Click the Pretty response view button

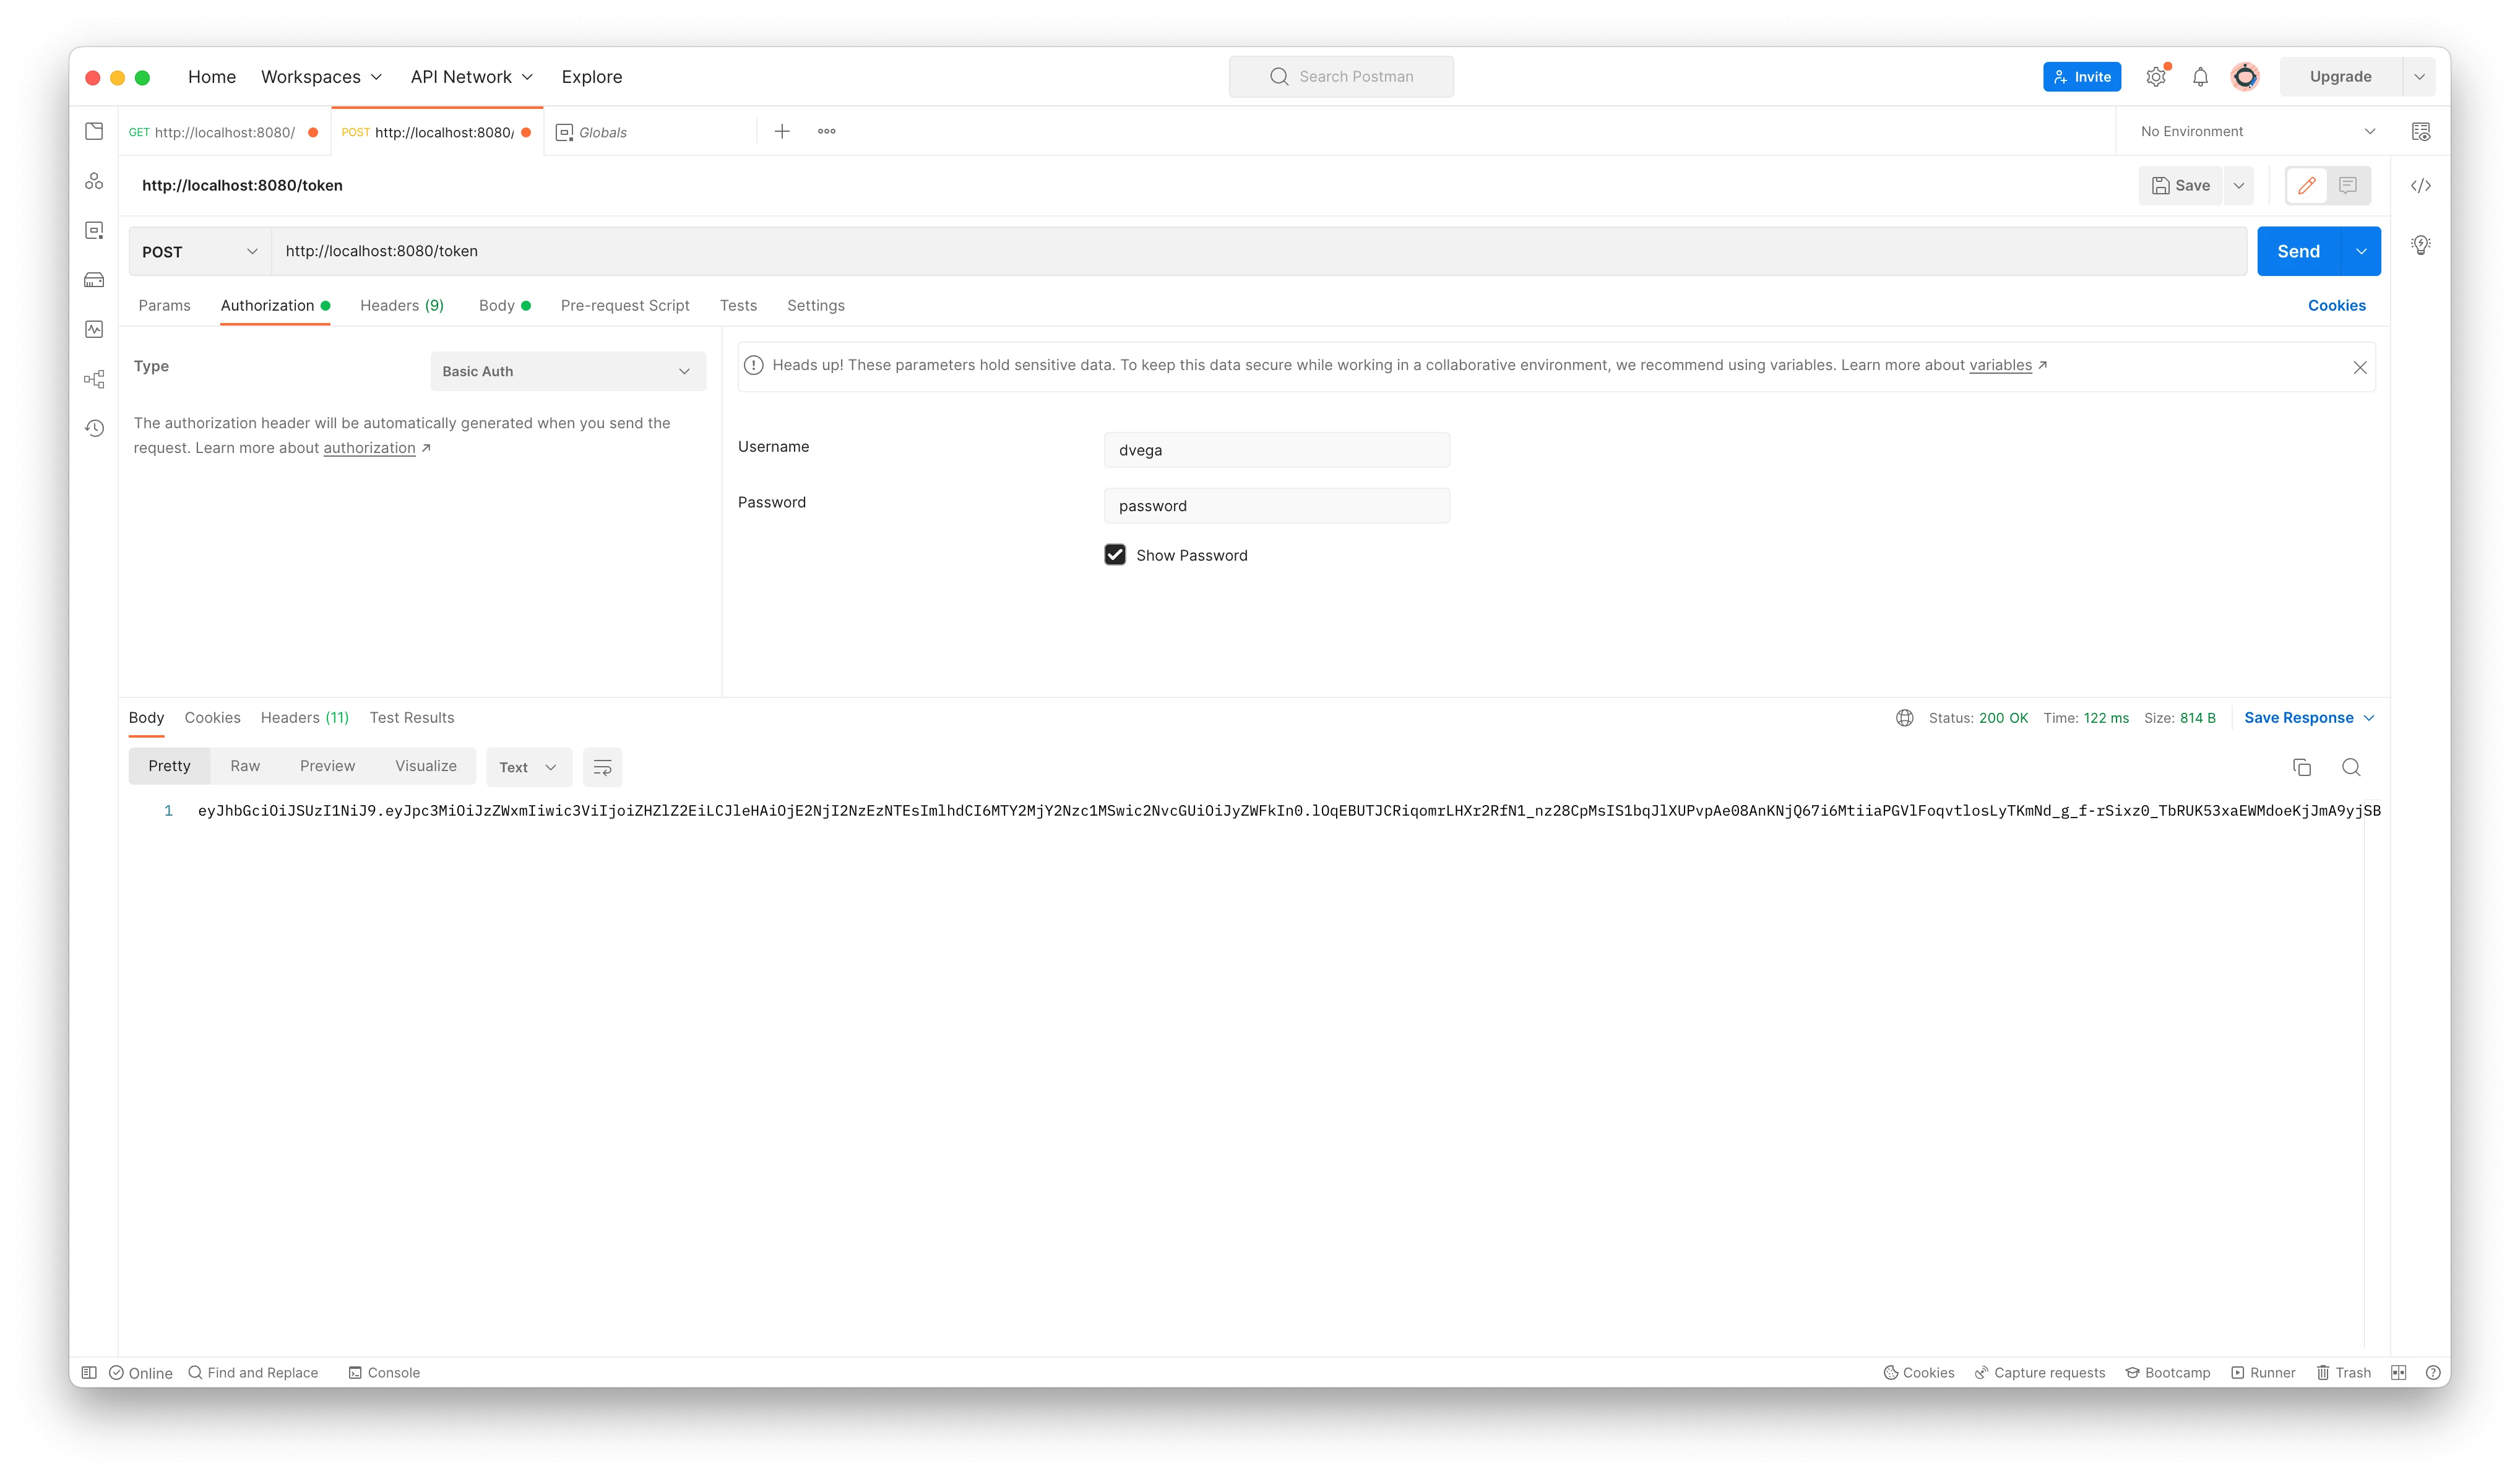pos(169,764)
